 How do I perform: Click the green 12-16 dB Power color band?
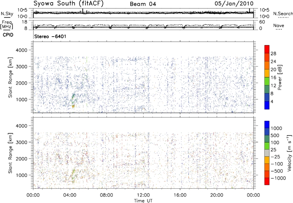click(x=267, y=81)
